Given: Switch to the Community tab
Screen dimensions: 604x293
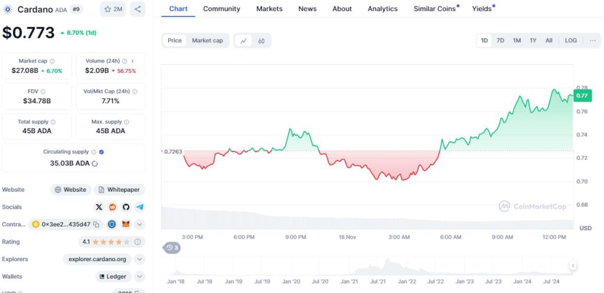Looking at the screenshot, I should click(x=222, y=9).
